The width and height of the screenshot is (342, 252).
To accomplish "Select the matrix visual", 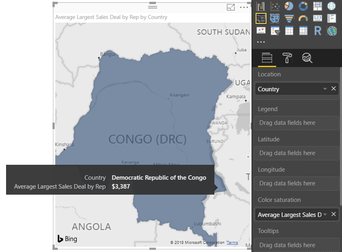I will (303, 30).
